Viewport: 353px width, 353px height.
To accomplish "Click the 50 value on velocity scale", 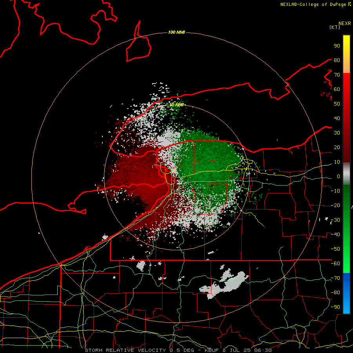I will click(337, 104).
